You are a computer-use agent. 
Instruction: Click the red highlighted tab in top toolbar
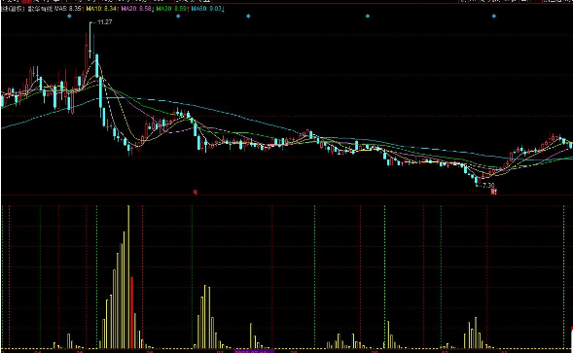[26, 1]
